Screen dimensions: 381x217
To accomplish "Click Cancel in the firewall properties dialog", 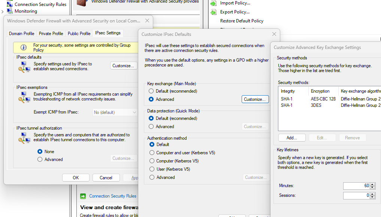I will pos(106,178).
